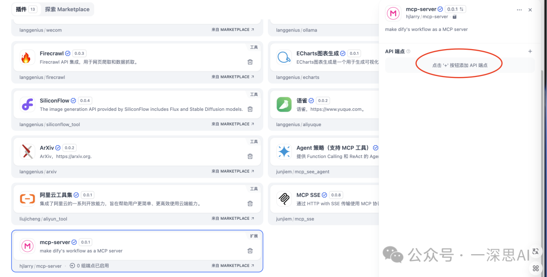Open the GitHub icon beside hjlarry/mcp-server in the panel

point(454,16)
